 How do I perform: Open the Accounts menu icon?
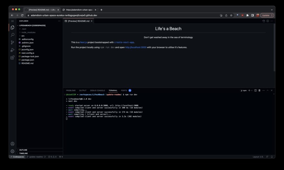pos(12,144)
